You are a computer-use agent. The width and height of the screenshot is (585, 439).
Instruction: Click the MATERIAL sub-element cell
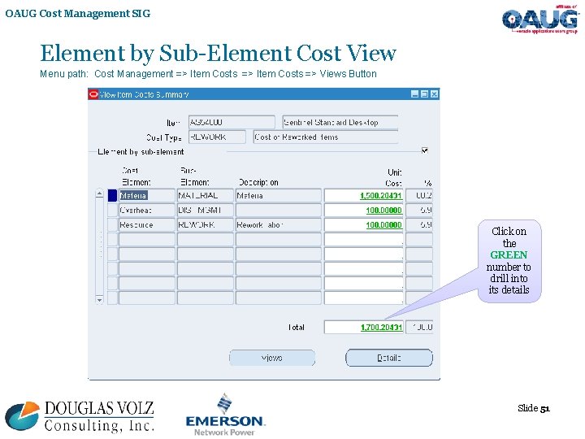coord(206,196)
